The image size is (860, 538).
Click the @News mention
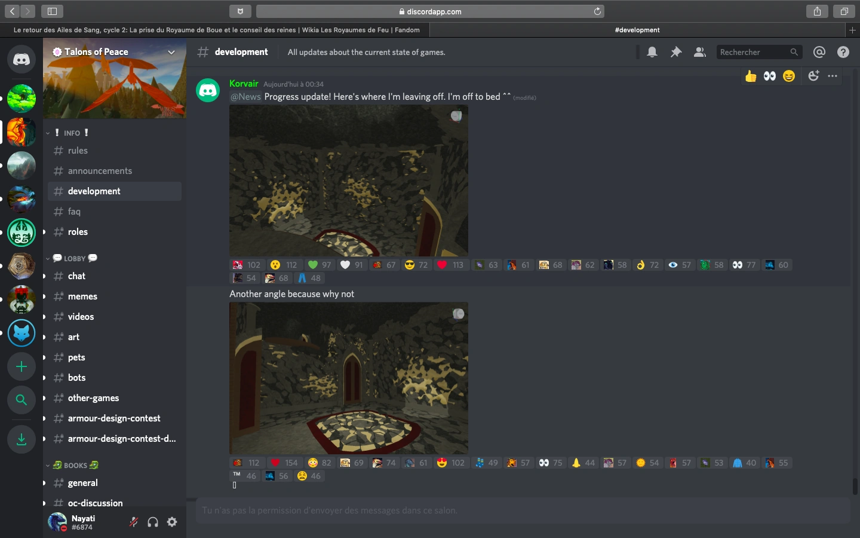click(x=245, y=97)
